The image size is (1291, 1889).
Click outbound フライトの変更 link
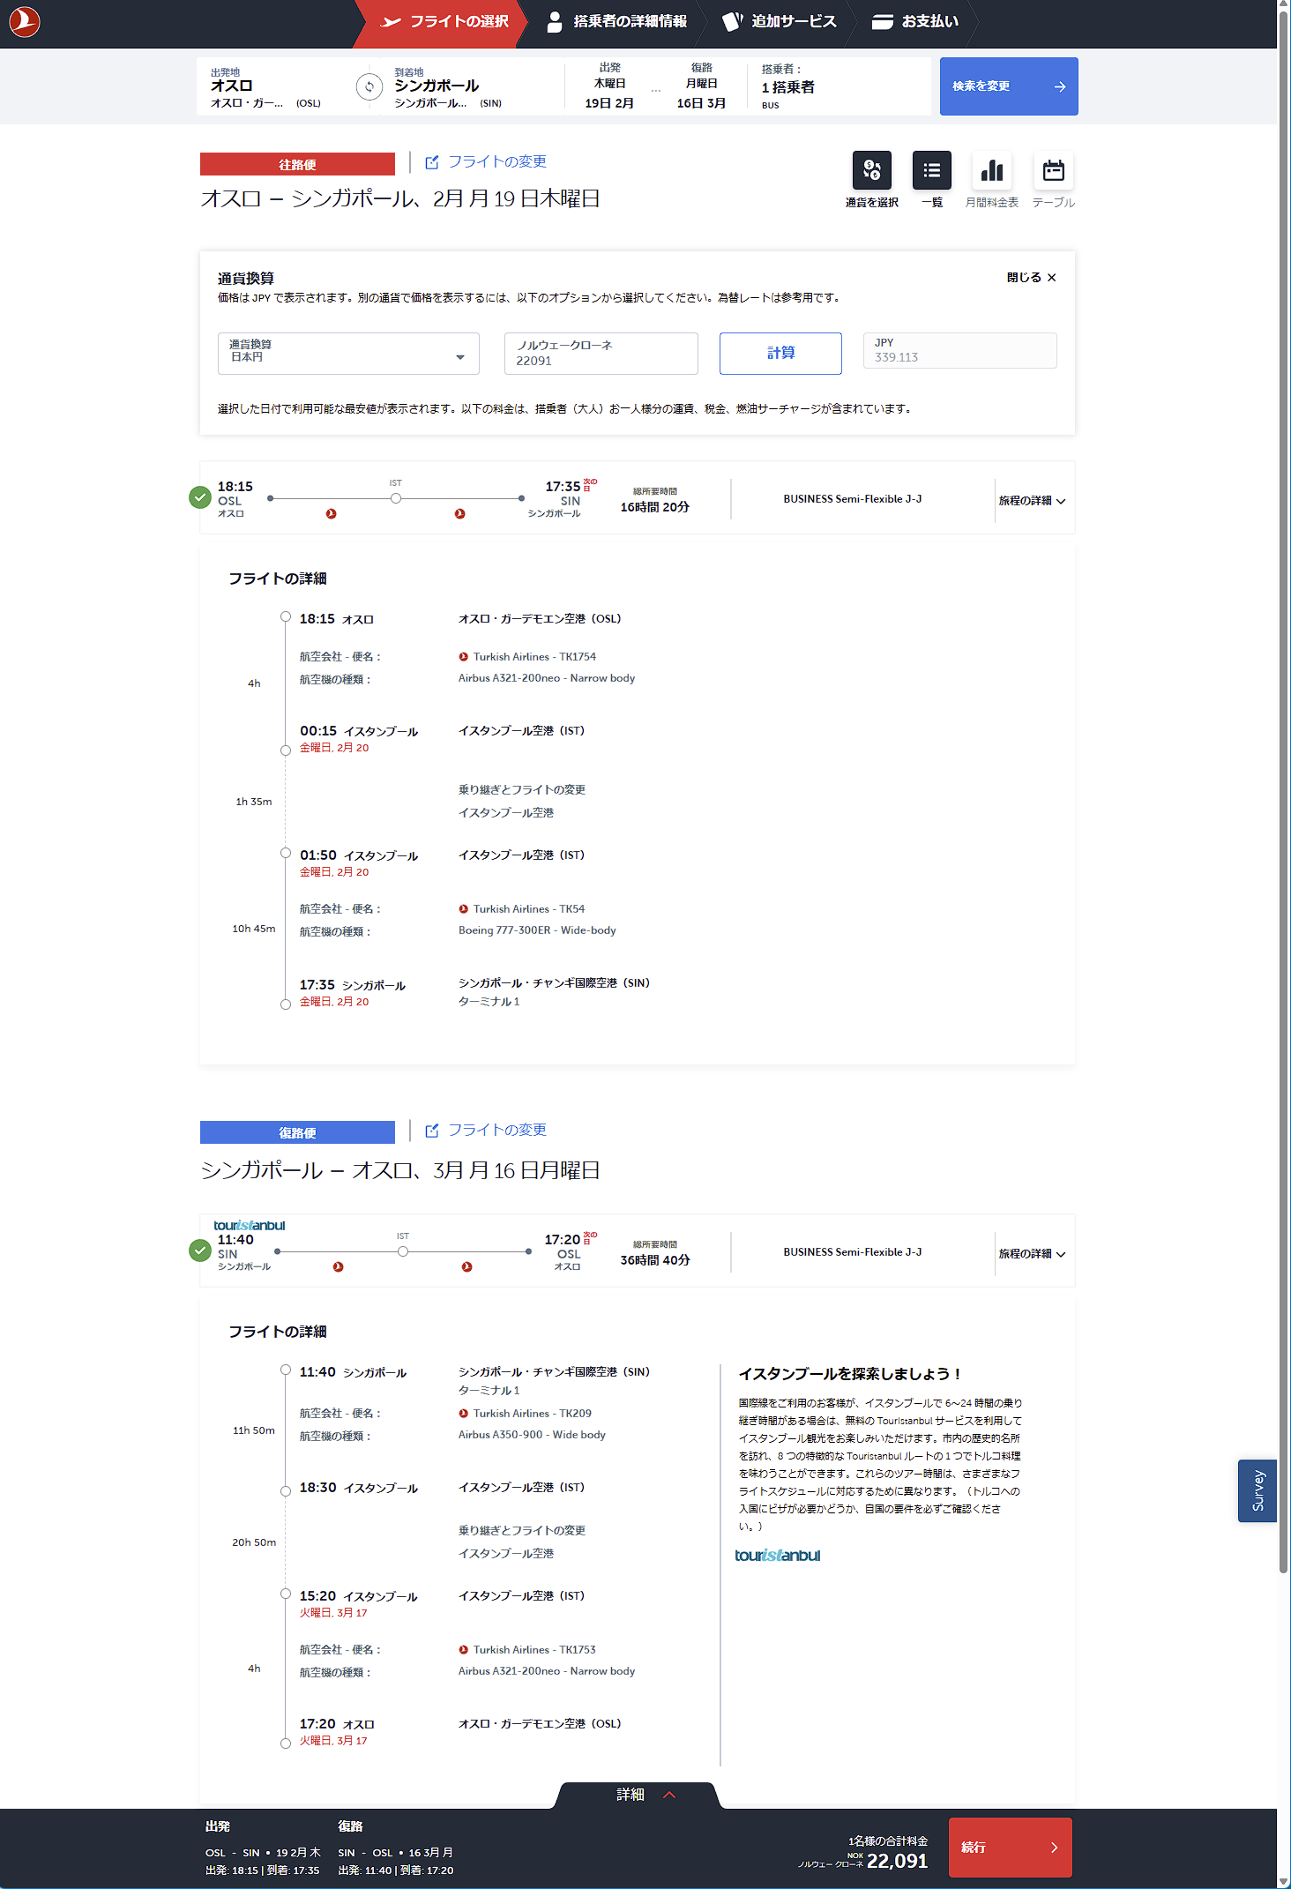point(486,162)
